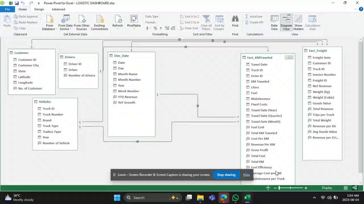
Task: Switch to the Advanced tab
Action: click(58, 9)
